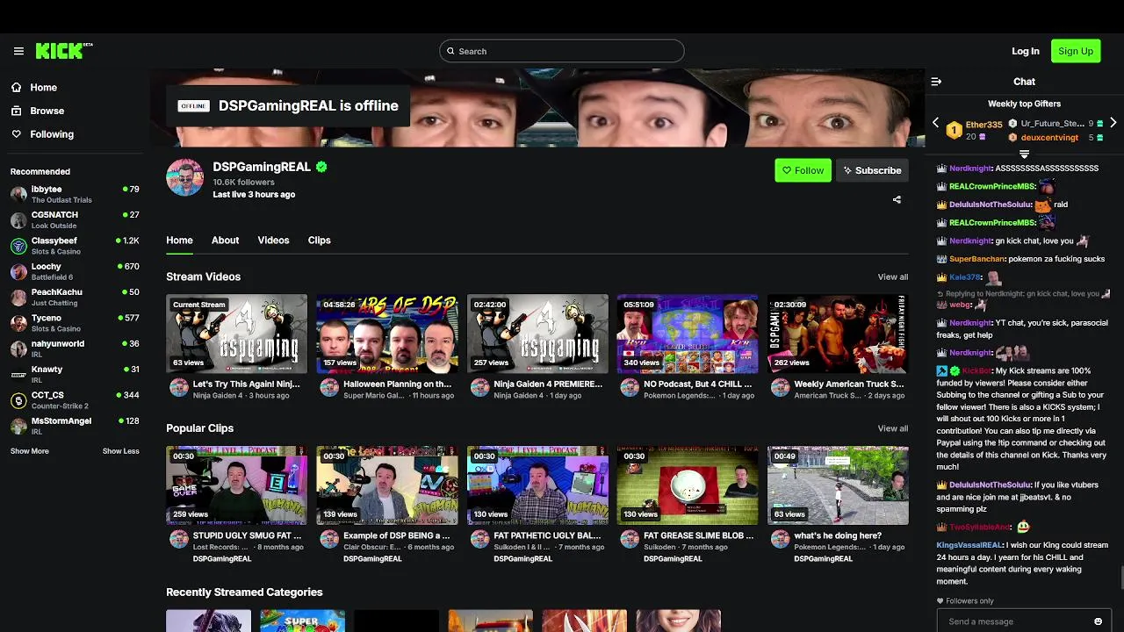Switch to the About tab
The image size is (1124, 632).
(x=225, y=241)
